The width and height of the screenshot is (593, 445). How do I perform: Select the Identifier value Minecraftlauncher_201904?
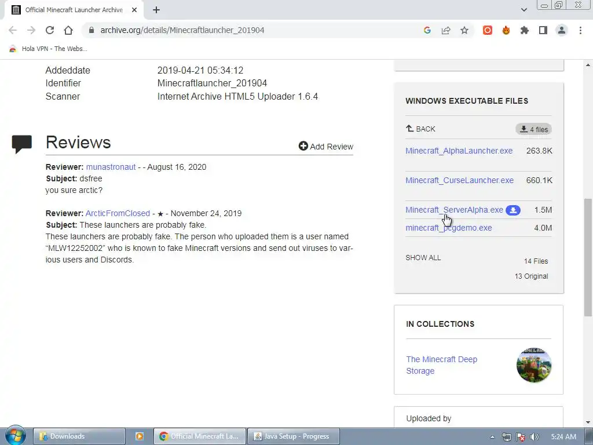point(212,83)
